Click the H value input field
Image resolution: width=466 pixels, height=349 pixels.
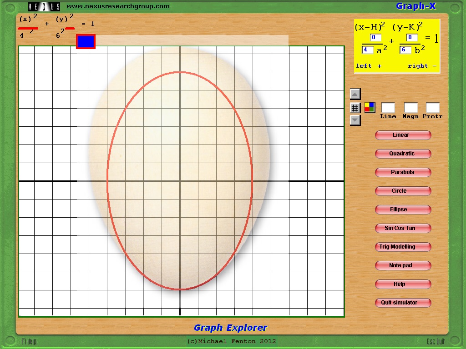click(375, 38)
